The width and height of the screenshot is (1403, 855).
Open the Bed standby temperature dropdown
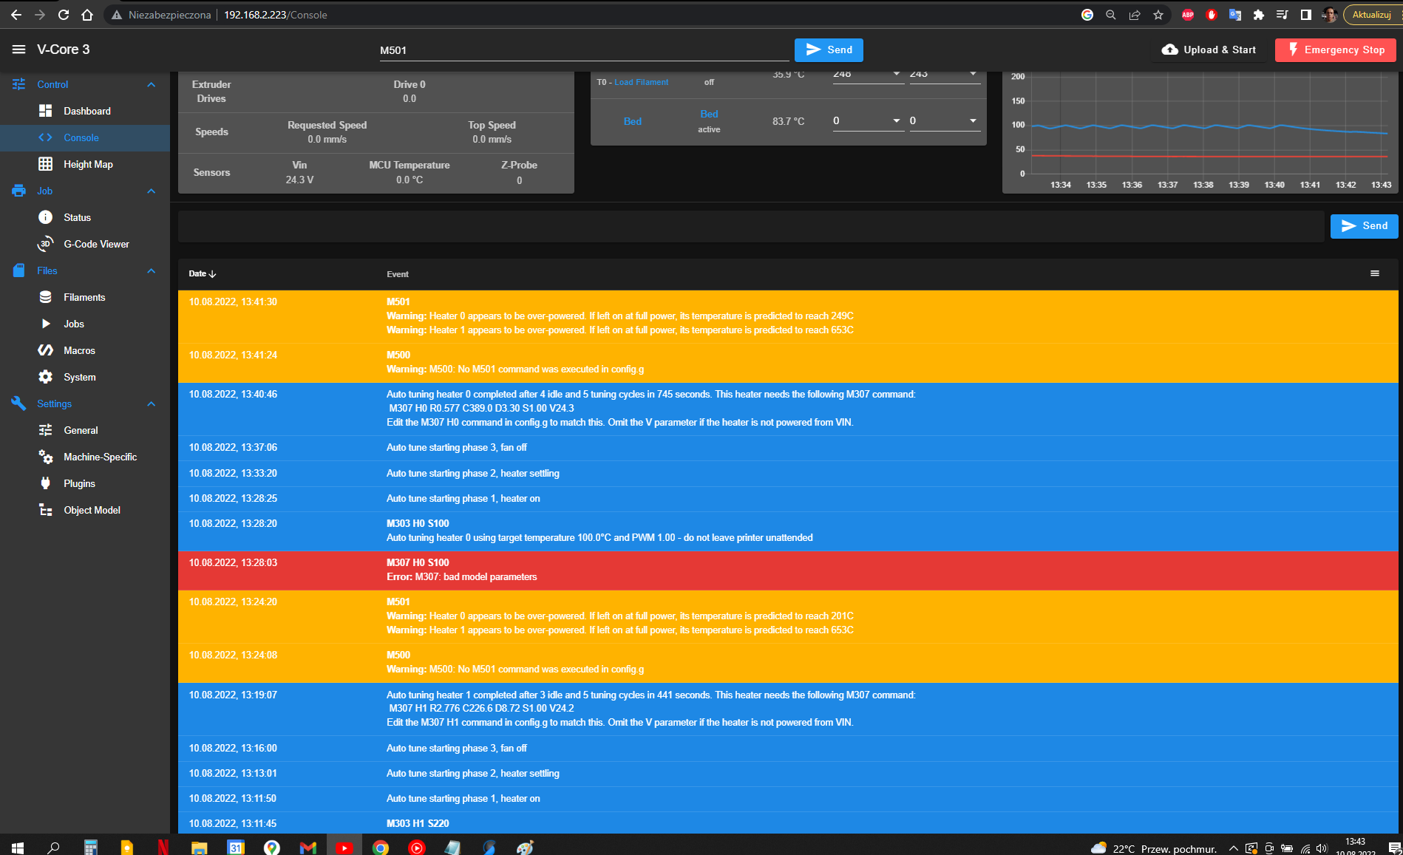973,120
